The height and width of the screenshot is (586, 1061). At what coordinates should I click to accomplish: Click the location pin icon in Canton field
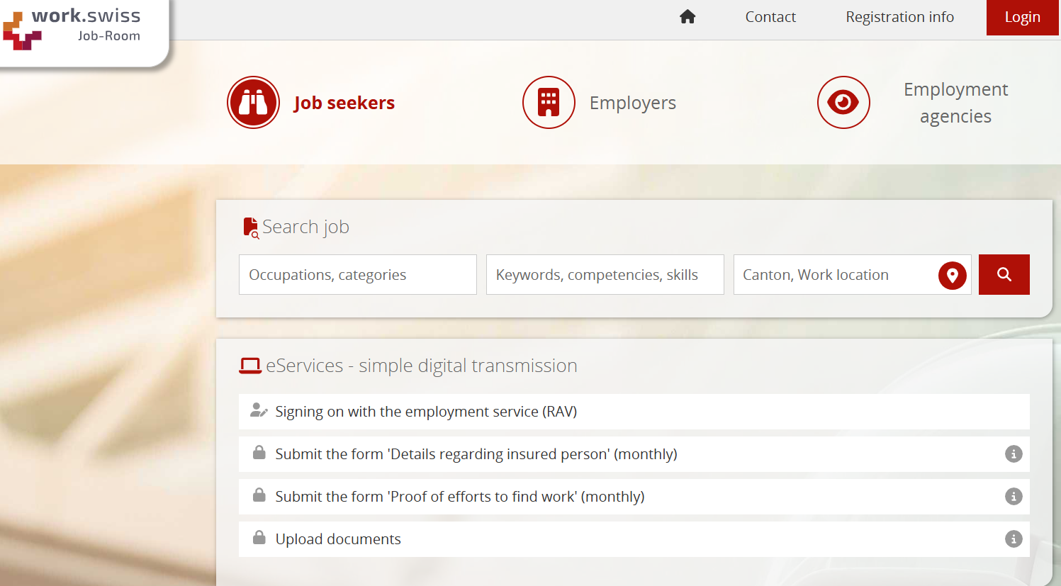(x=952, y=275)
